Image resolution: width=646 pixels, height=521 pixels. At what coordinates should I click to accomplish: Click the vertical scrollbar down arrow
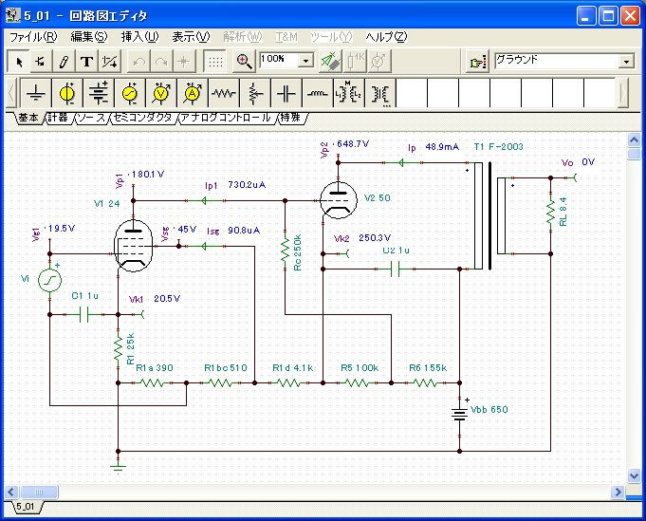click(x=635, y=476)
